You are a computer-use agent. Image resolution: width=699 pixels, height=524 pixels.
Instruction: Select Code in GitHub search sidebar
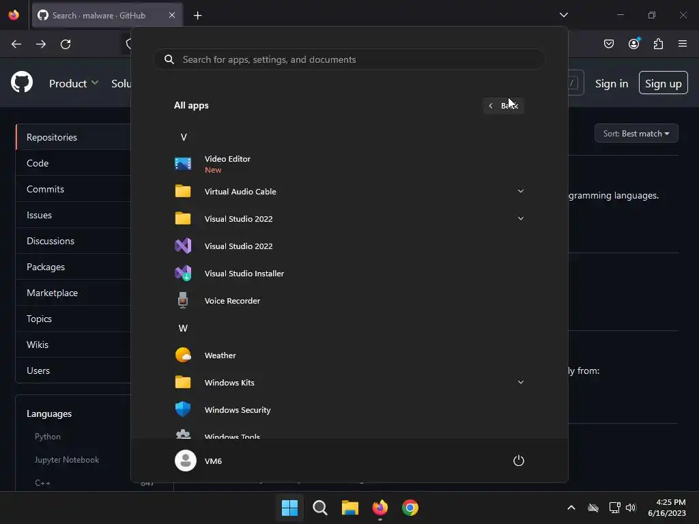point(73,163)
